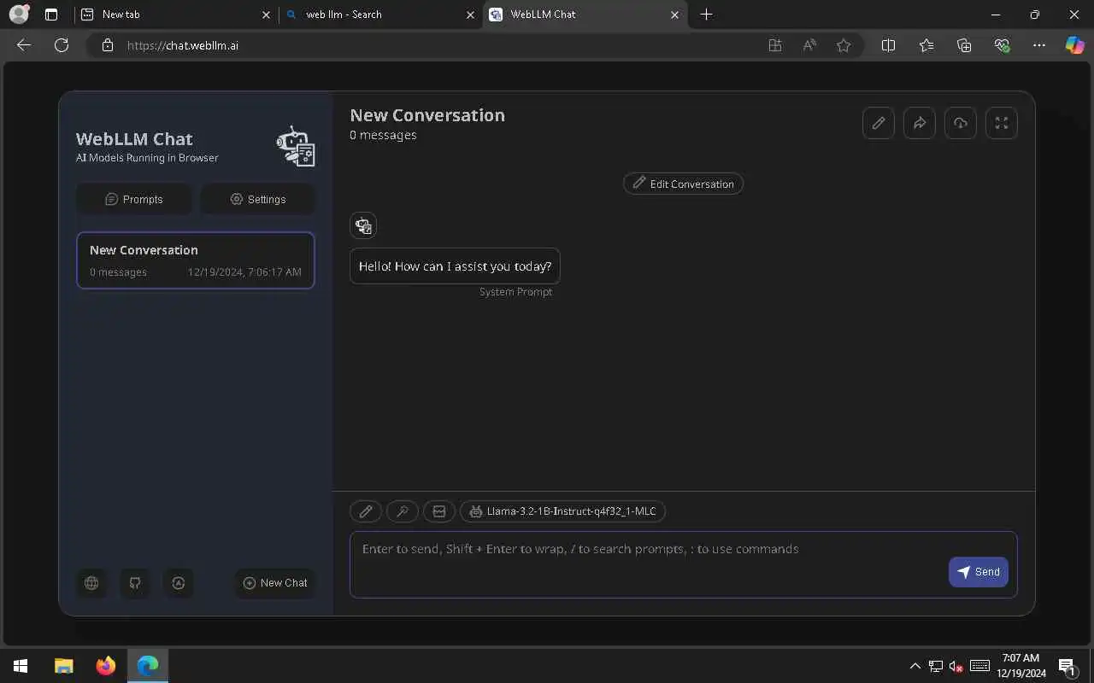Click the cloud download icon in header
The image size is (1094, 683).
click(961, 123)
